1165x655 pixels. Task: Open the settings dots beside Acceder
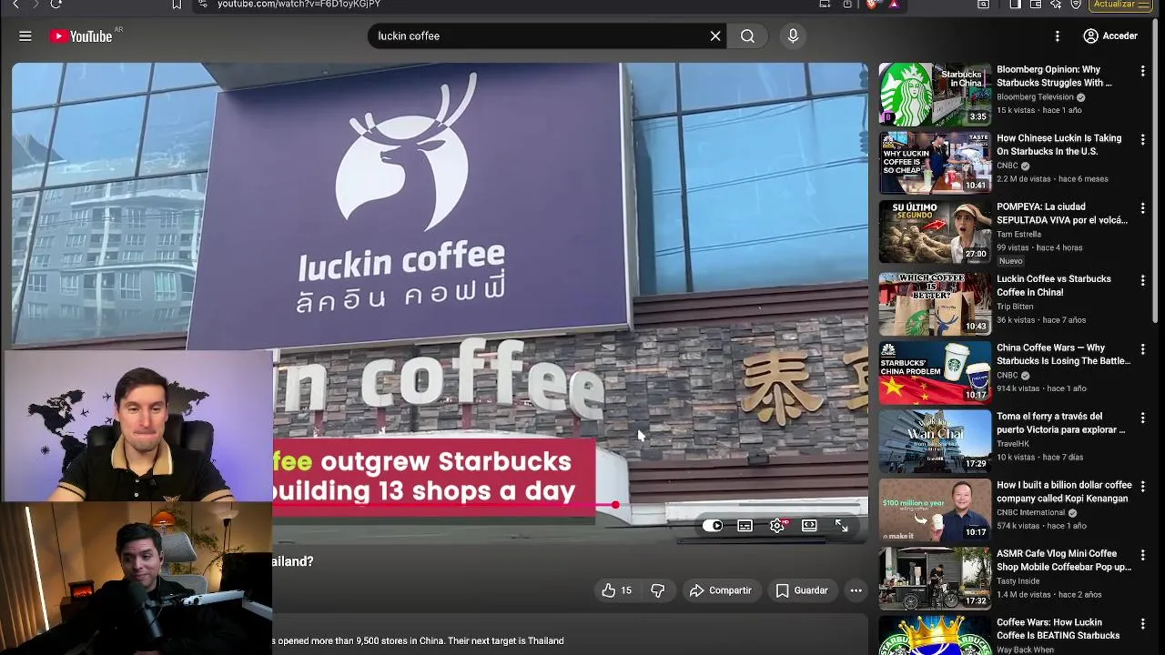[x=1057, y=36]
